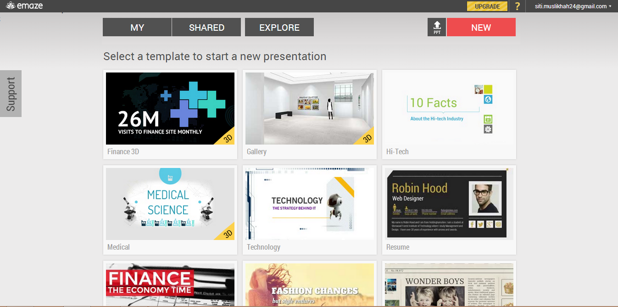Choose the Fashion Changes template
The width and height of the screenshot is (618, 307).
(x=310, y=285)
